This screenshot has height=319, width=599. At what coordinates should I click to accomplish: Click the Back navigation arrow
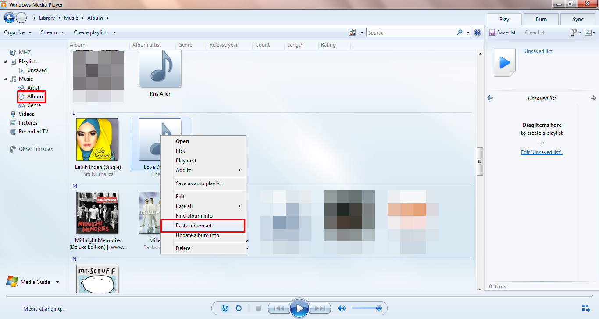pos(9,18)
